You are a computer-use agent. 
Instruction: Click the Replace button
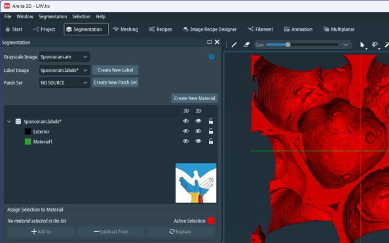pyautogui.click(x=180, y=232)
